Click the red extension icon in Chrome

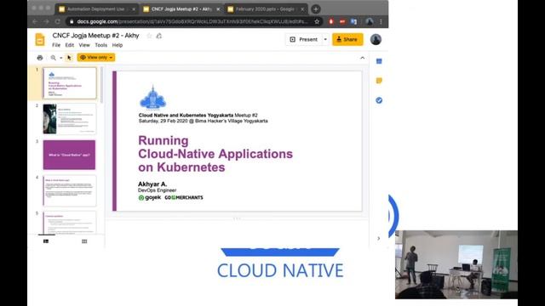(331, 21)
